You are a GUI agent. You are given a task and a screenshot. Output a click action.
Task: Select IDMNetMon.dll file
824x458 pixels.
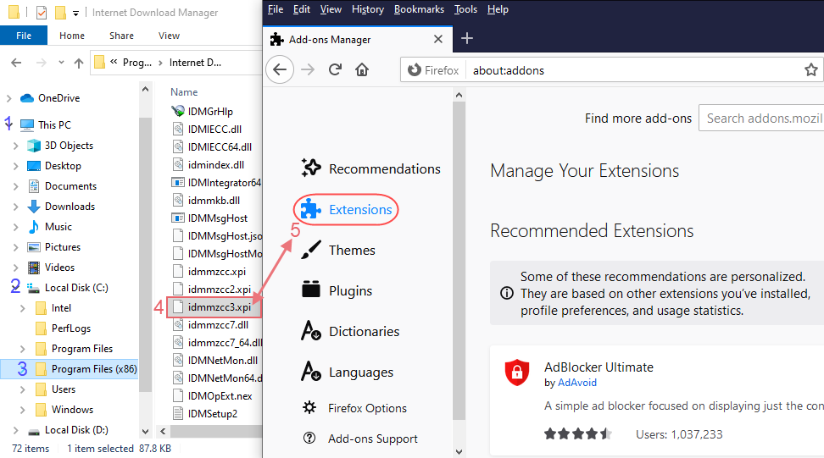pyautogui.click(x=215, y=361)
